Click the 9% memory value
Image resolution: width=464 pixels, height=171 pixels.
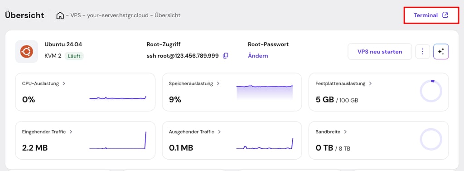175,100
